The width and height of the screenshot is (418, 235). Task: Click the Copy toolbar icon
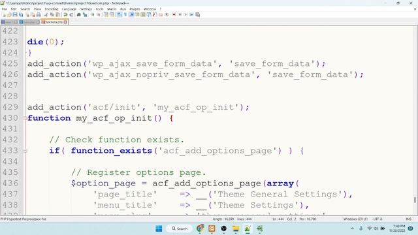52,14
